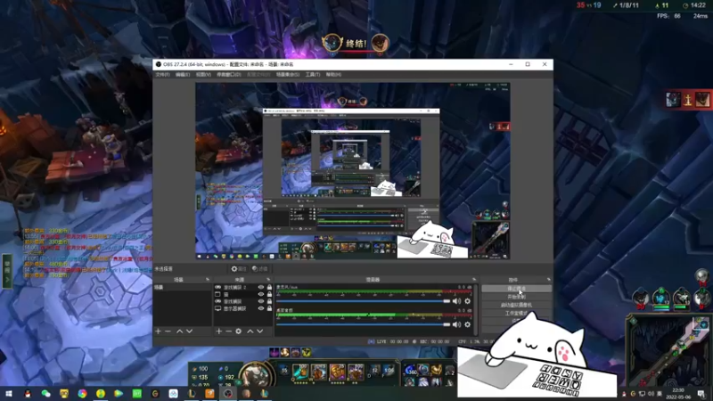This screenshot has height=401, width=713.
Task: Open WeChat from the taskbar
Action: [x=46, y=394]
